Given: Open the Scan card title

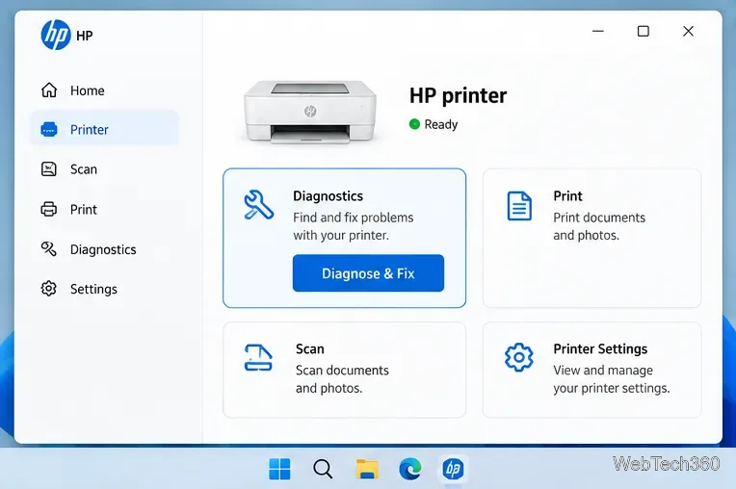Looking at the screenshot, I should 310,348.
